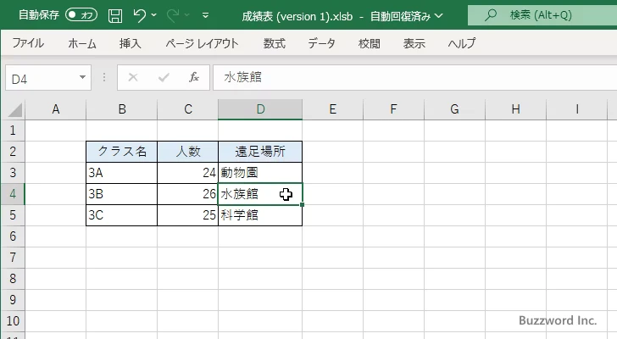The image size is (617, 339).
Task: Select row 2 header
Action: coord(13,152)
